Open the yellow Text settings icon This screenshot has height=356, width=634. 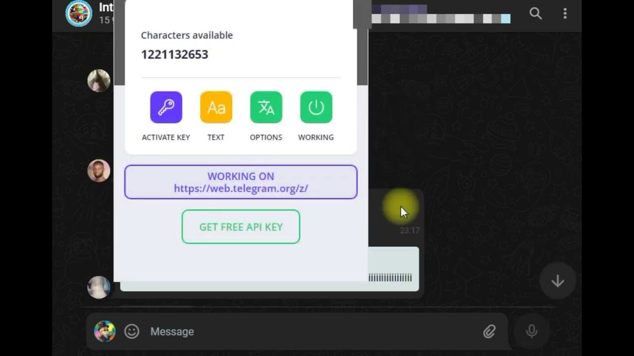point(216,107)
